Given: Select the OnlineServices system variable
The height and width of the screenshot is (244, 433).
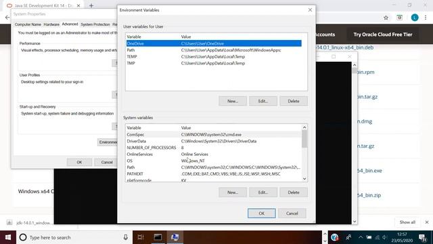Looking at the screenshot, I should coord(214,155).
